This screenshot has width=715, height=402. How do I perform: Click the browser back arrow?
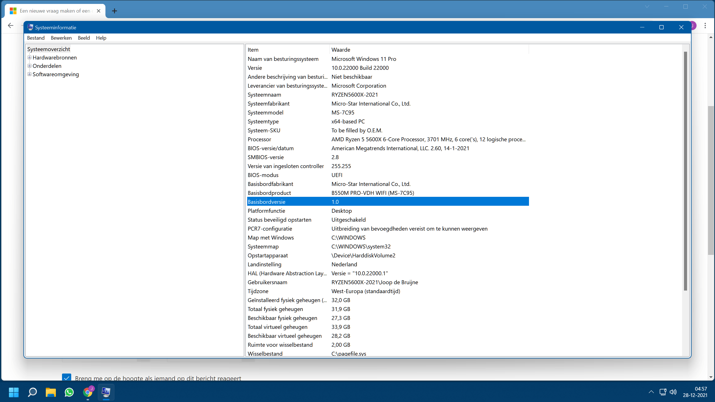(11, 26)
